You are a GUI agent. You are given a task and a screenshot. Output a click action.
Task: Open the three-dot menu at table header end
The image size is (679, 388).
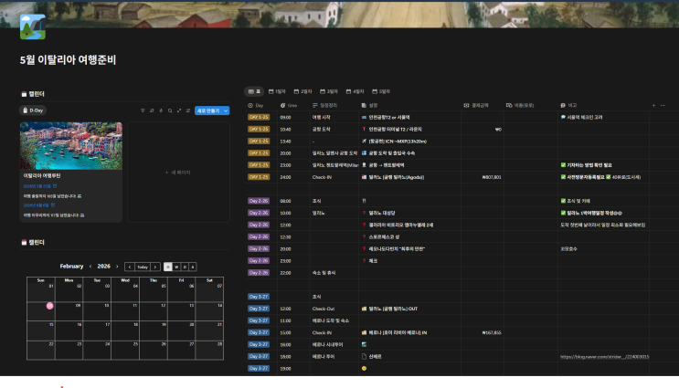(663, 106)
